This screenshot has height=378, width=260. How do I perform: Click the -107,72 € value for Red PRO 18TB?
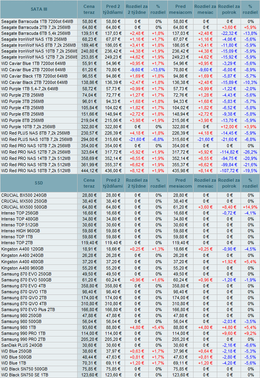(229, 171)
